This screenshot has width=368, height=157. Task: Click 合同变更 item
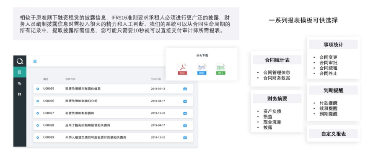(328, 57)
